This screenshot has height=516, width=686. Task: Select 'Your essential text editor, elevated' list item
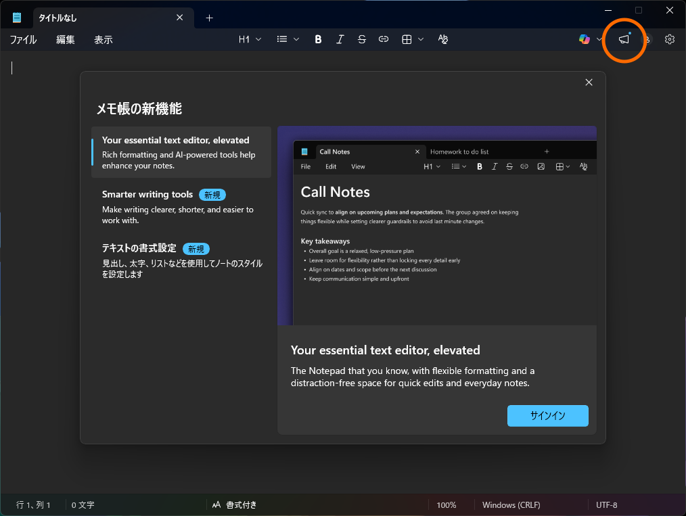(x=181, y=152)
